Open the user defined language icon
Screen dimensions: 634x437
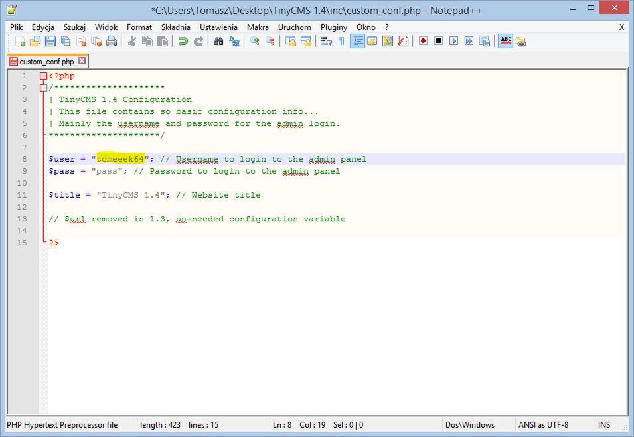pos(372,41)
